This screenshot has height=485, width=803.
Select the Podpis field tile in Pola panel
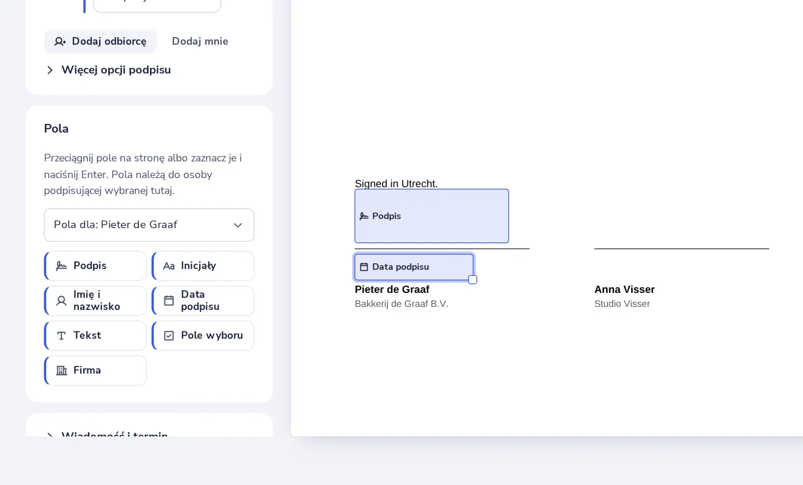point(95,266)
